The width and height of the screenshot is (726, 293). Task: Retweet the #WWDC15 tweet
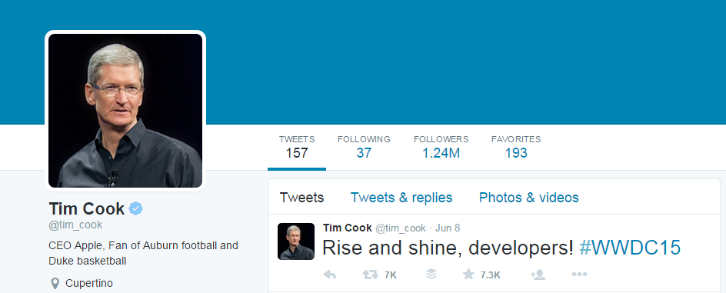[371, 275]
